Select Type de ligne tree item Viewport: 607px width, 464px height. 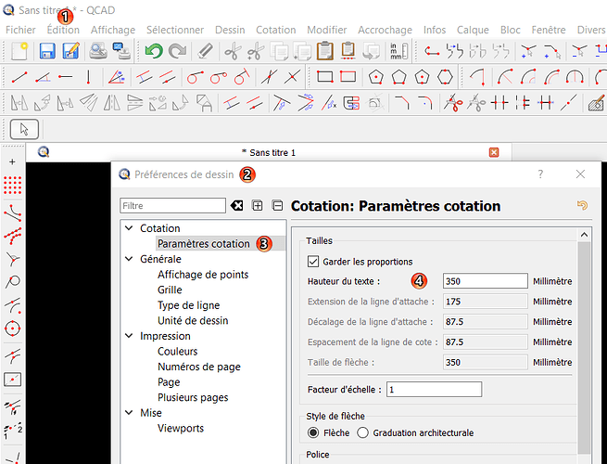188,305
